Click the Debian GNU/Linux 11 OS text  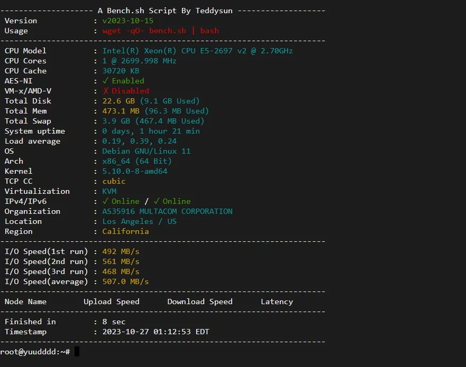click(x=146, y=151)
